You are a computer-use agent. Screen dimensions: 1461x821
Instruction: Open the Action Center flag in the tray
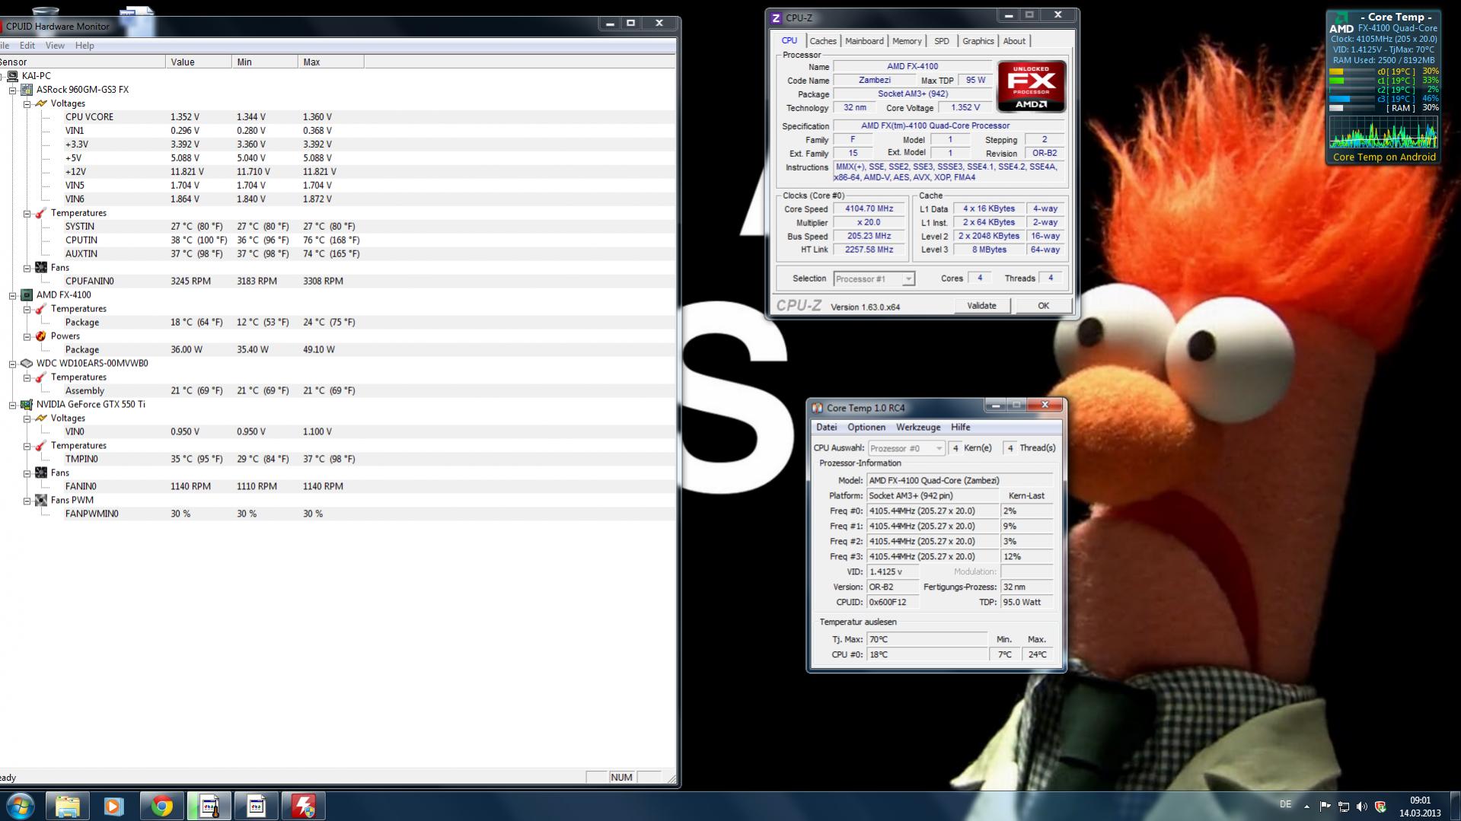(x=1325, y=807)
